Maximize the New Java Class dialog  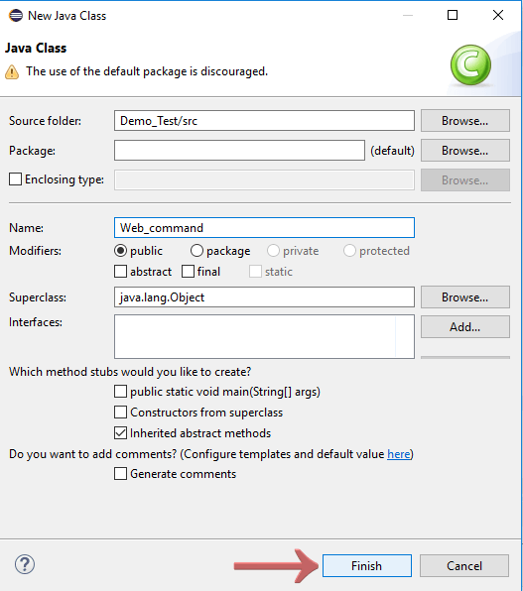(453, 15)
